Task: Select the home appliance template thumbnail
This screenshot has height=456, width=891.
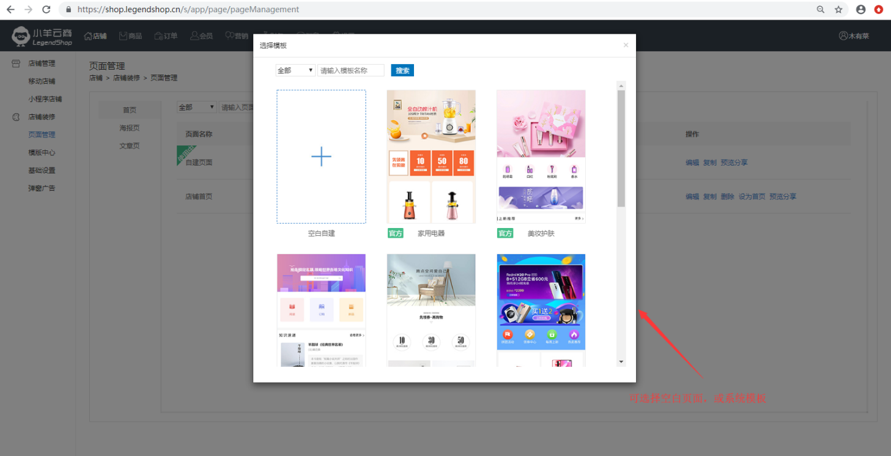Action: (x=431, y=156)
